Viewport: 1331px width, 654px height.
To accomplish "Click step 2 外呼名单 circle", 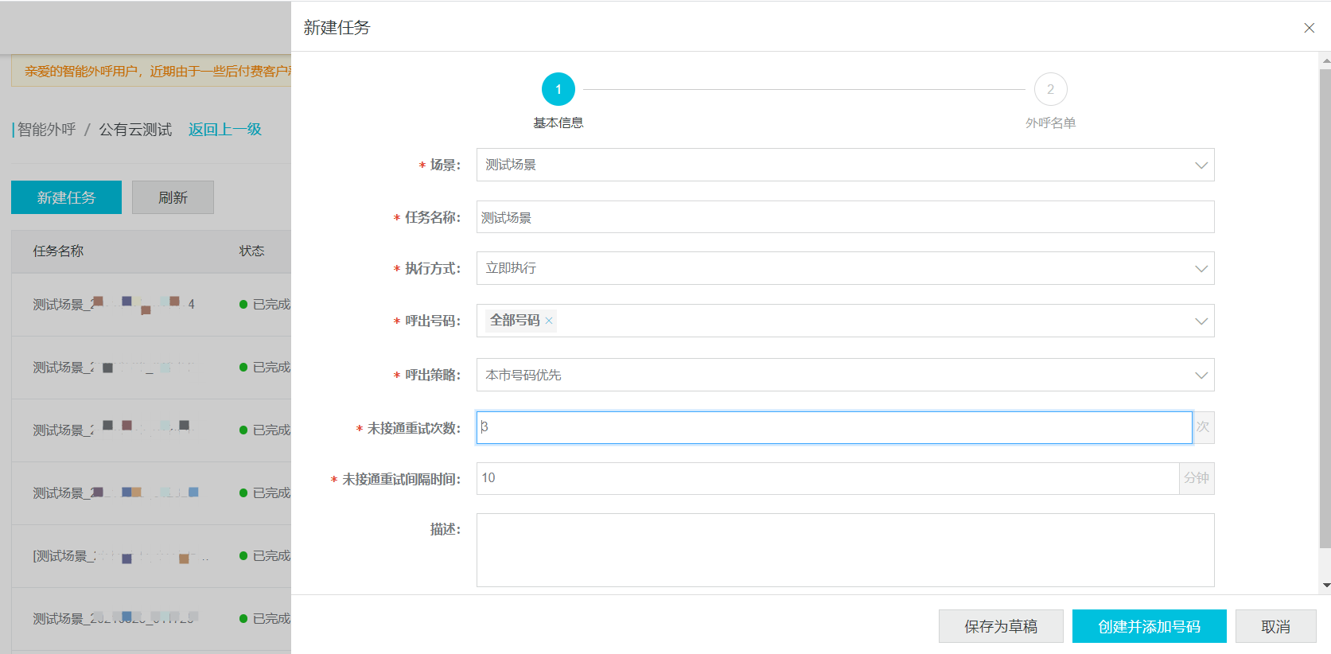I will (1050, 89).
